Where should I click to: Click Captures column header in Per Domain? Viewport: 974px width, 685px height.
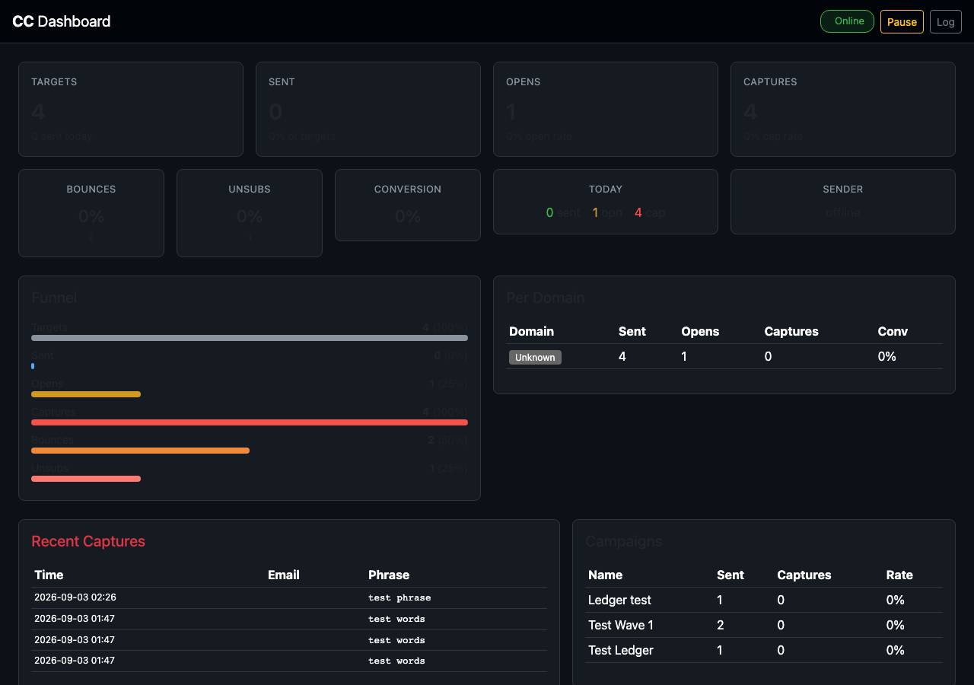(791, 331)
